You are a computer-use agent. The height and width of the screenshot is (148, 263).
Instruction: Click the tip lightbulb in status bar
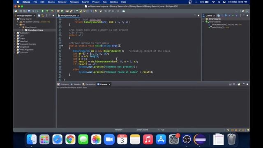click(x=248, y=130)
